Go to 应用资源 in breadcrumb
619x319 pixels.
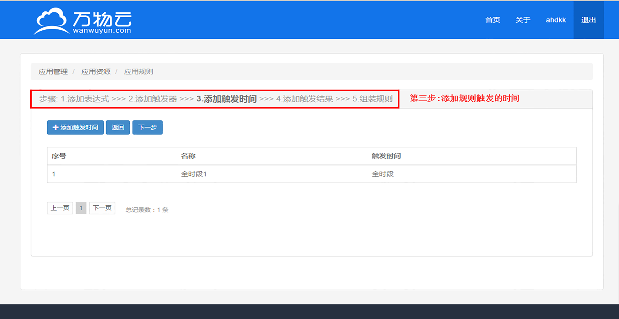coord(96,72)
